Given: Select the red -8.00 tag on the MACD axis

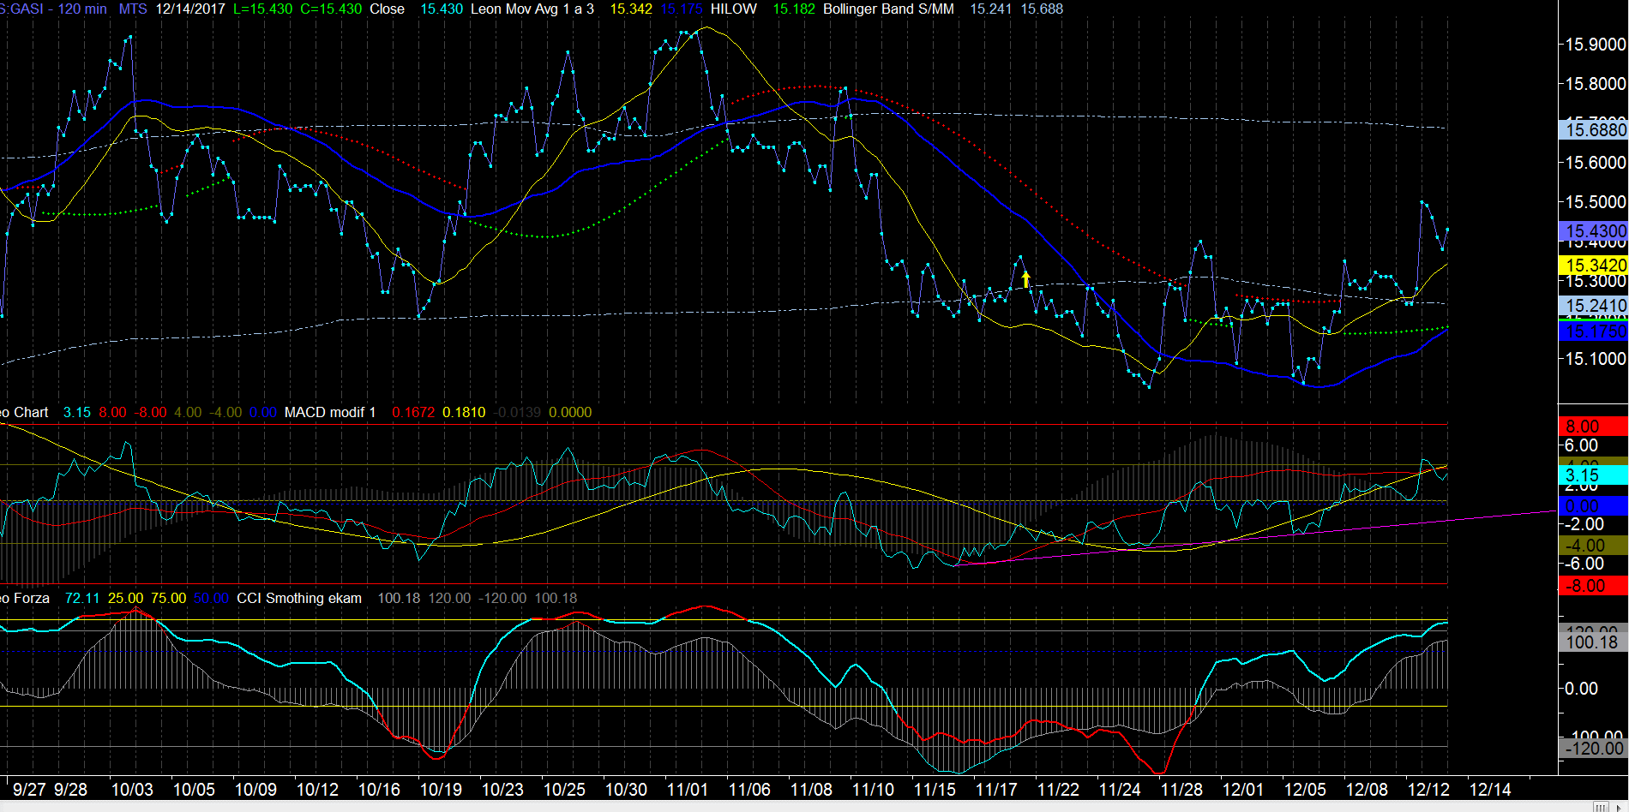Looking at the screenshot, I should pyautogui.click(x=1593, y=586).
